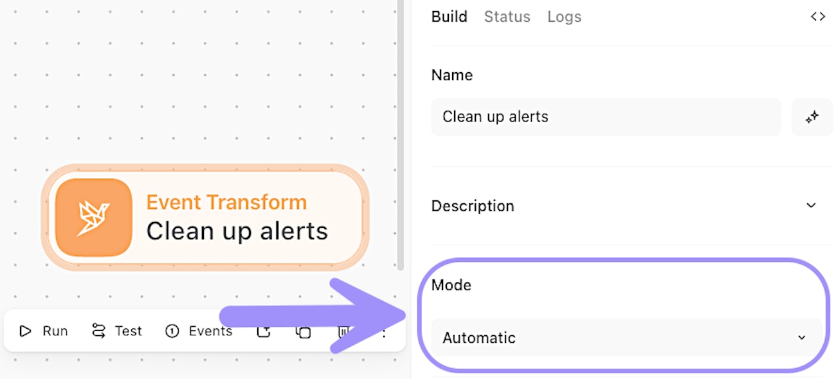Image resolution: width=836 pixels, height=379 pixels.
Task: Switch to the Status tab
Action: (507, 17)
